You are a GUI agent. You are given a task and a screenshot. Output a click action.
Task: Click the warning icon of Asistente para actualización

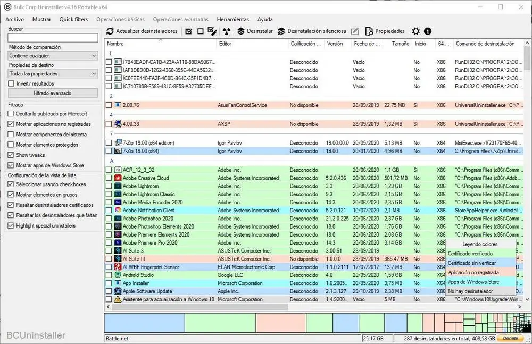[118, 299]
